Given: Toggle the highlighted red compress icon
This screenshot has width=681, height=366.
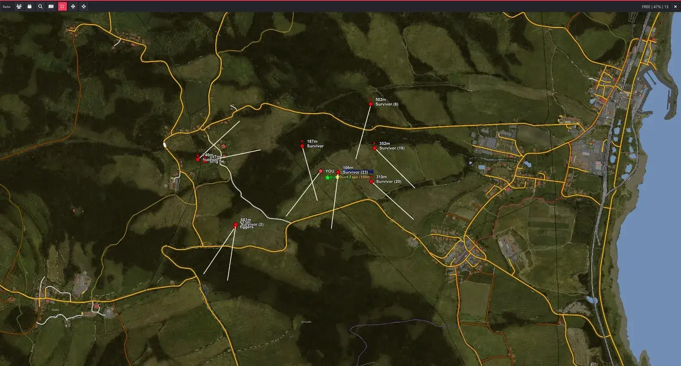Looking at the screenshot, I should [x=62, y=6].
